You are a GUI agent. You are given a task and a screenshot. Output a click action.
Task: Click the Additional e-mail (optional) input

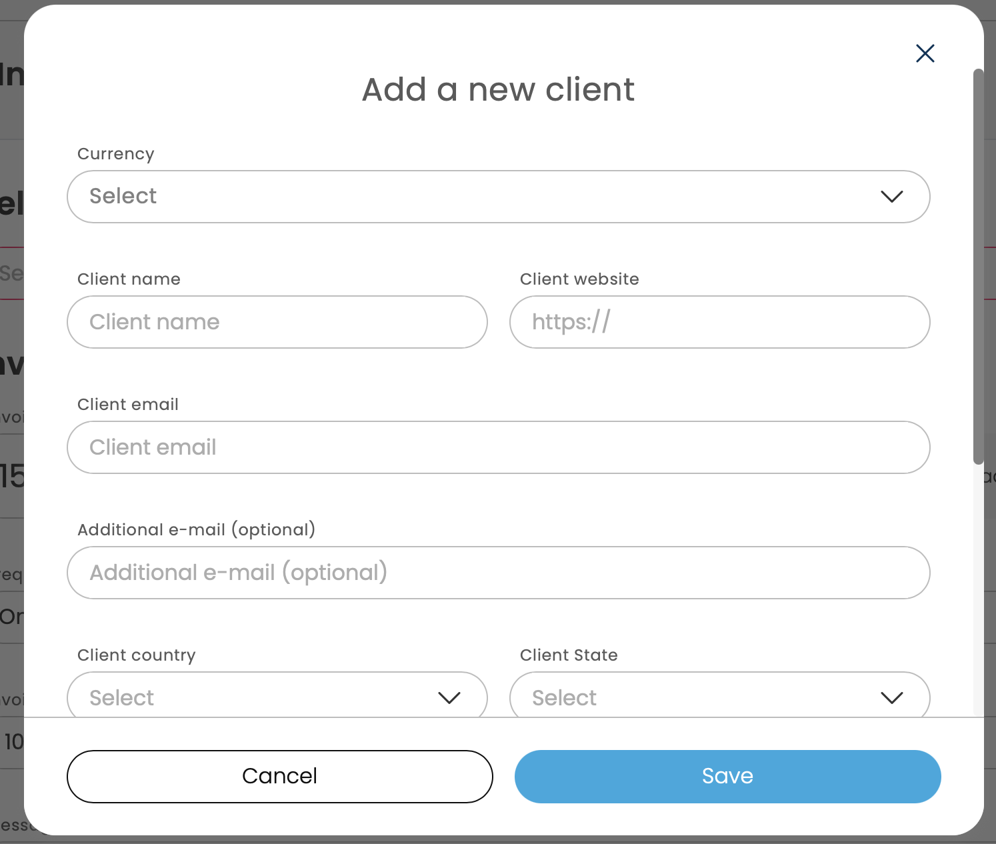498,573
